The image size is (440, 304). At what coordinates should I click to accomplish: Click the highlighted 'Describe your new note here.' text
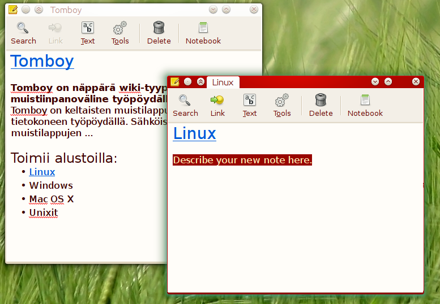click(242, 160)
